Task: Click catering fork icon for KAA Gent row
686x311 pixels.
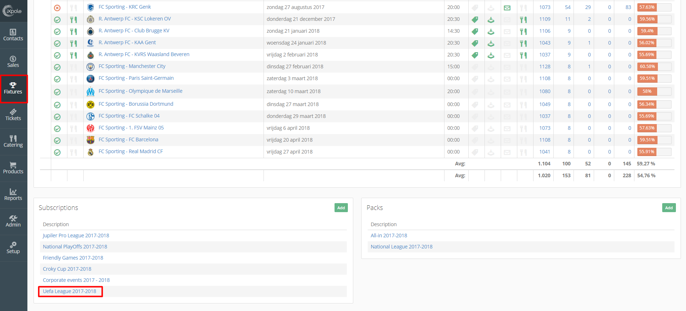Action: pos(74,44)
